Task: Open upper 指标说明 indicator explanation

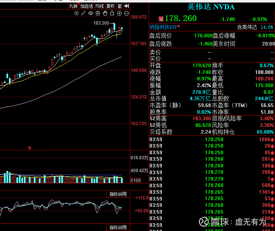Action: (x=118, y=194)
